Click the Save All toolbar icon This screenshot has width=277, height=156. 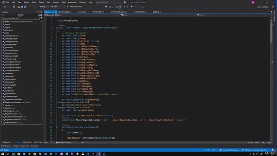[x=25, y=7]
